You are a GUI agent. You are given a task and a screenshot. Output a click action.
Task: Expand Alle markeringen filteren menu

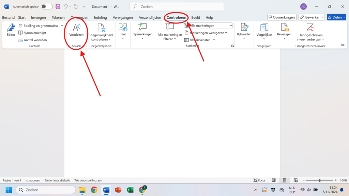pos(169,32)
